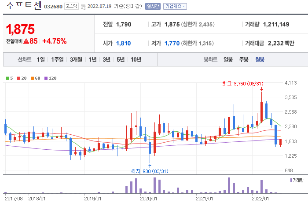Click the 상한가 2,435 upper limit text

coord(198,24)
